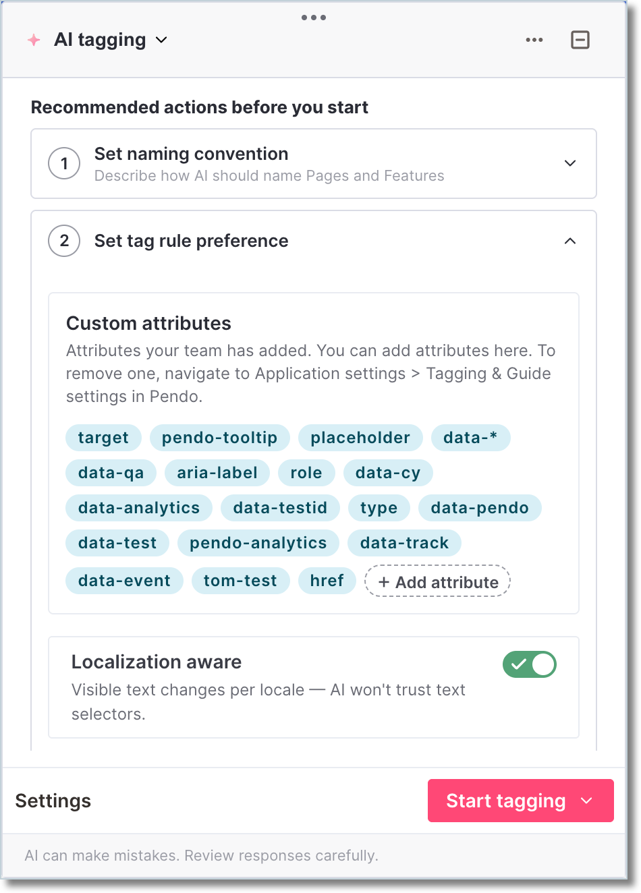Collapse the Set tag rule preference step

570,241
